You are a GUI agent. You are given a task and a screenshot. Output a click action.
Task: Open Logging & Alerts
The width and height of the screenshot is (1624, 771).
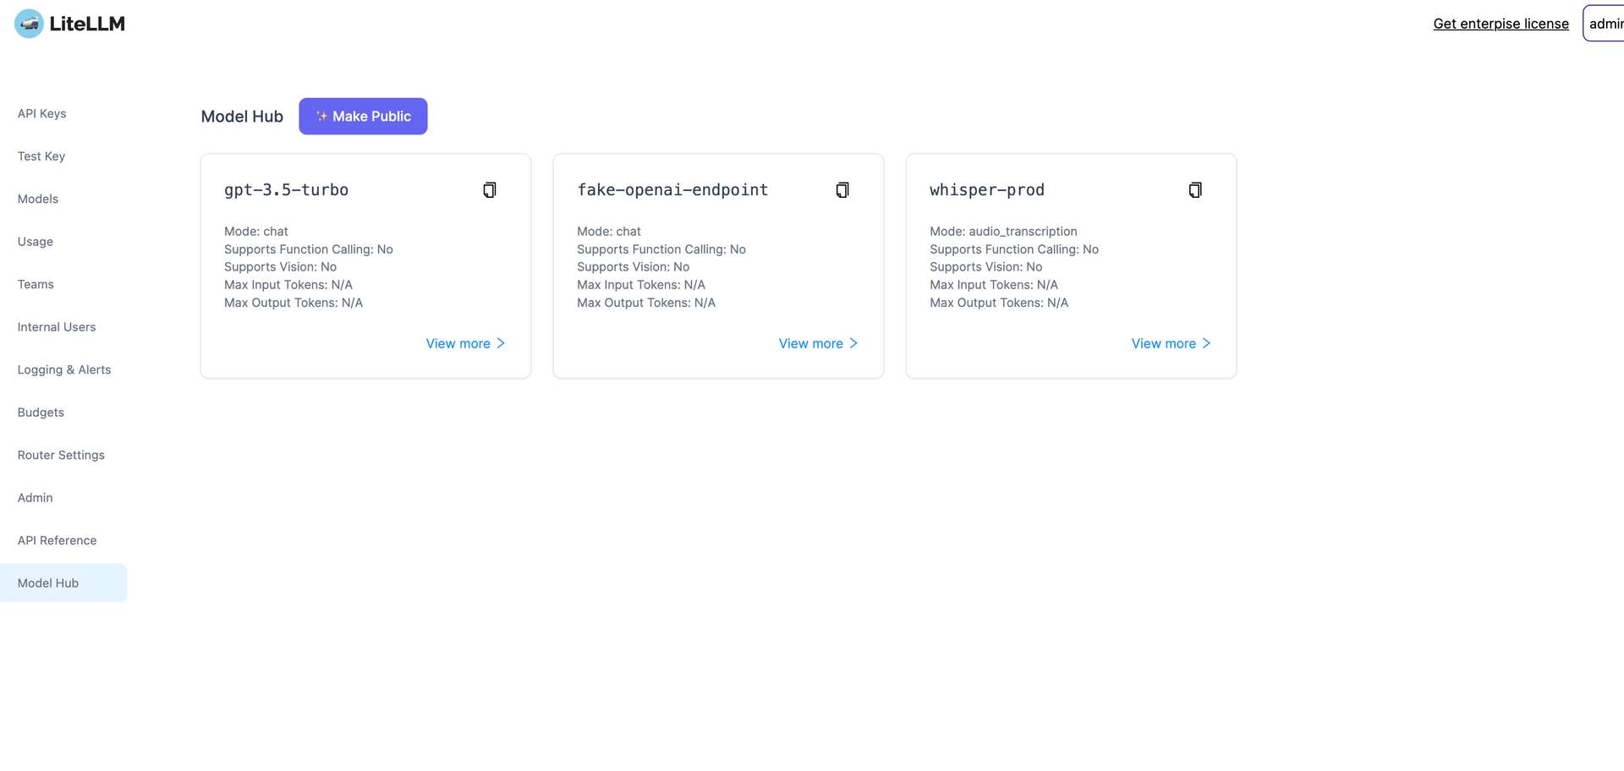63,369
